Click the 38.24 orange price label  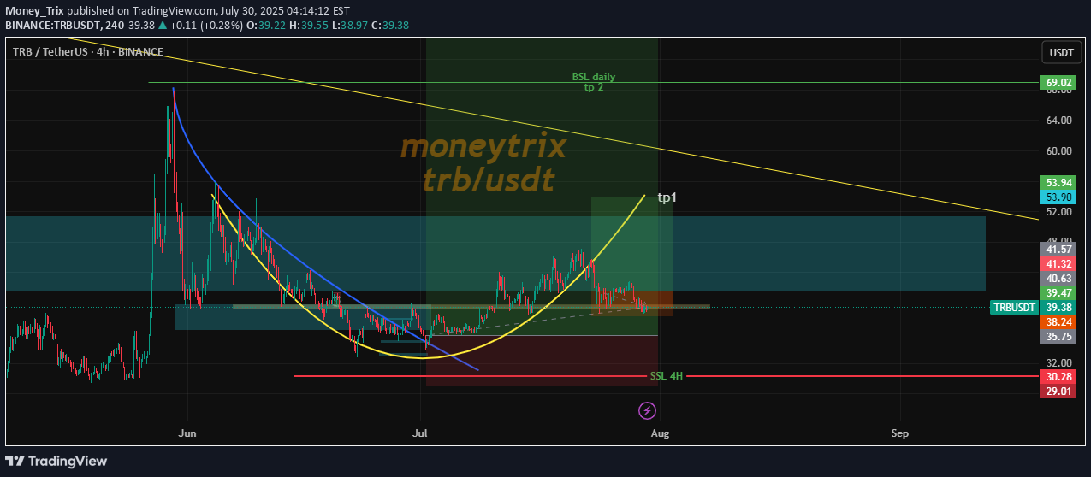(1058, 322)
